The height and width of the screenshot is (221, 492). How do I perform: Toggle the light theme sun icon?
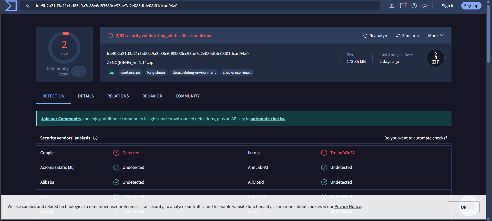point(425,6)
